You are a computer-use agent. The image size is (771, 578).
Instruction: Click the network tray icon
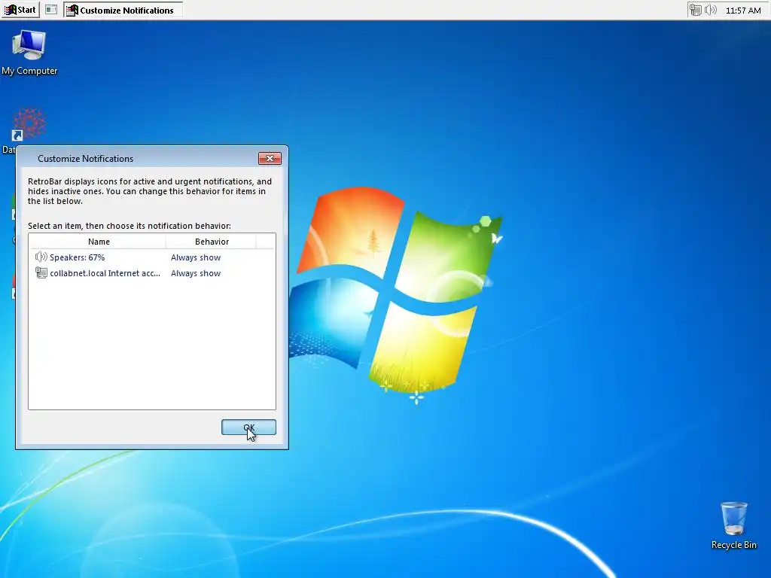[695, 10]
